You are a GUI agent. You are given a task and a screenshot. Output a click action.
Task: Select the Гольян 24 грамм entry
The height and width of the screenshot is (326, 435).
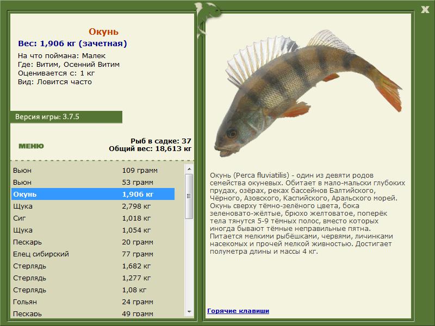point(93,302)
